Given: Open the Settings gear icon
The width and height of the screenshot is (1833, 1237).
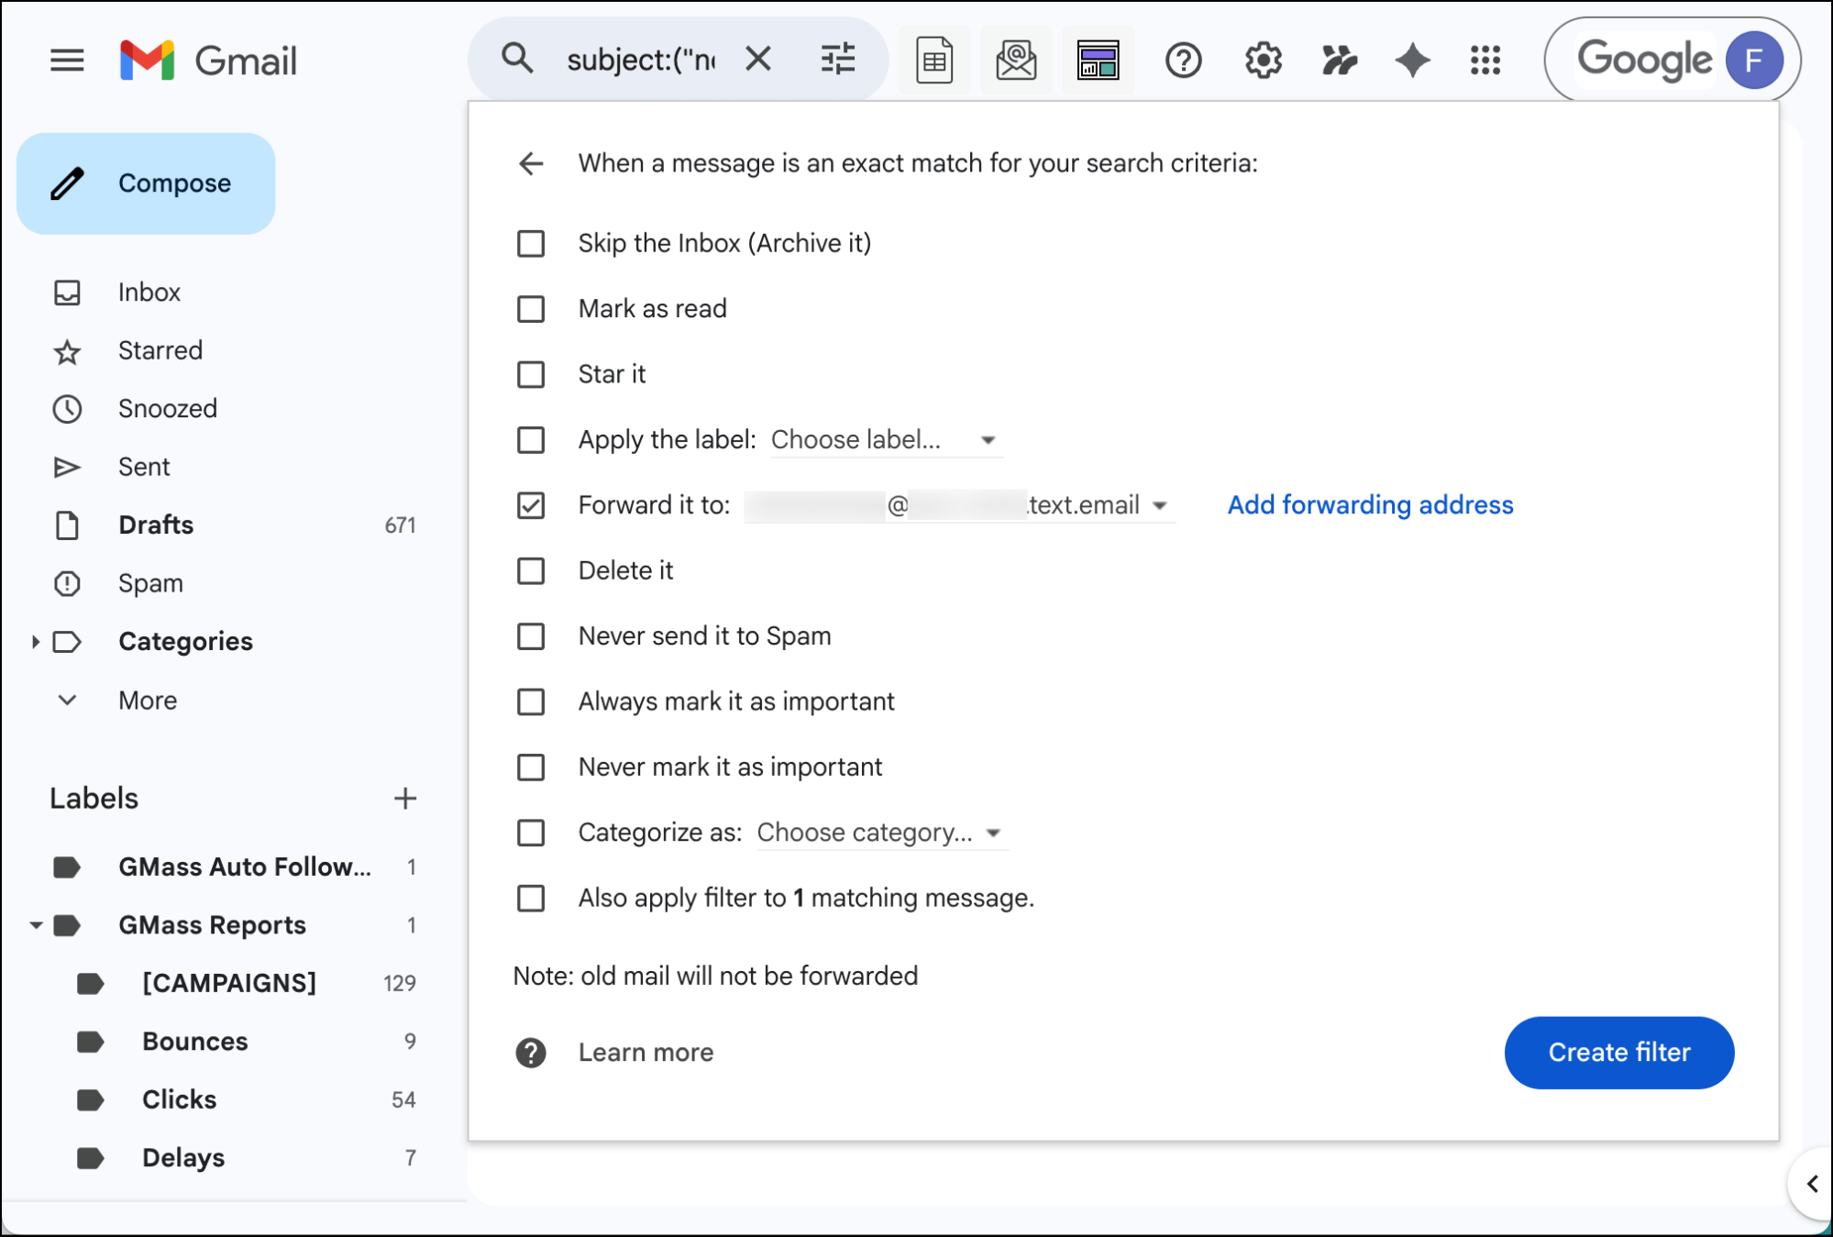Looking at the screenshot, I should tap(1263, 61).
